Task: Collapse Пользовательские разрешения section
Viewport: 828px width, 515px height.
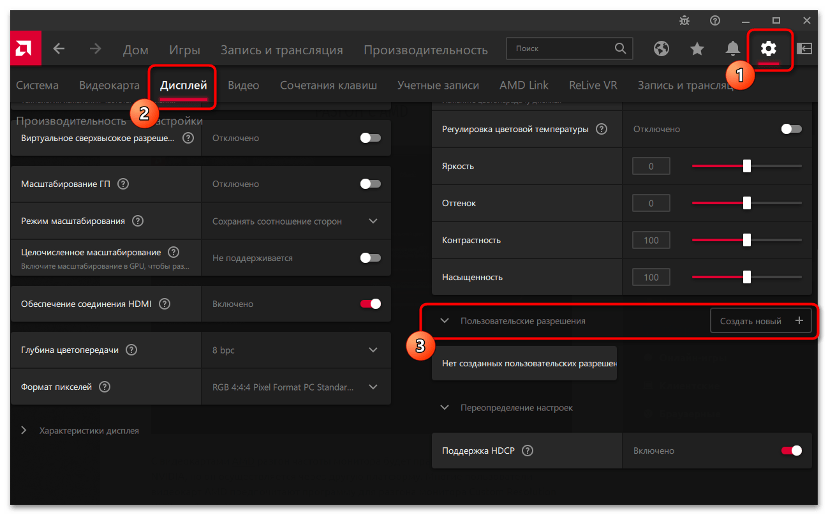Action: [x=445, y=321]
